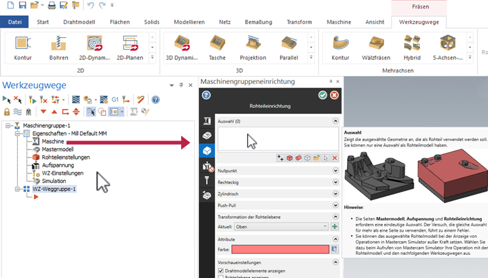Toggle Drahtmodellelemente anzeigen checkbox

221,270
